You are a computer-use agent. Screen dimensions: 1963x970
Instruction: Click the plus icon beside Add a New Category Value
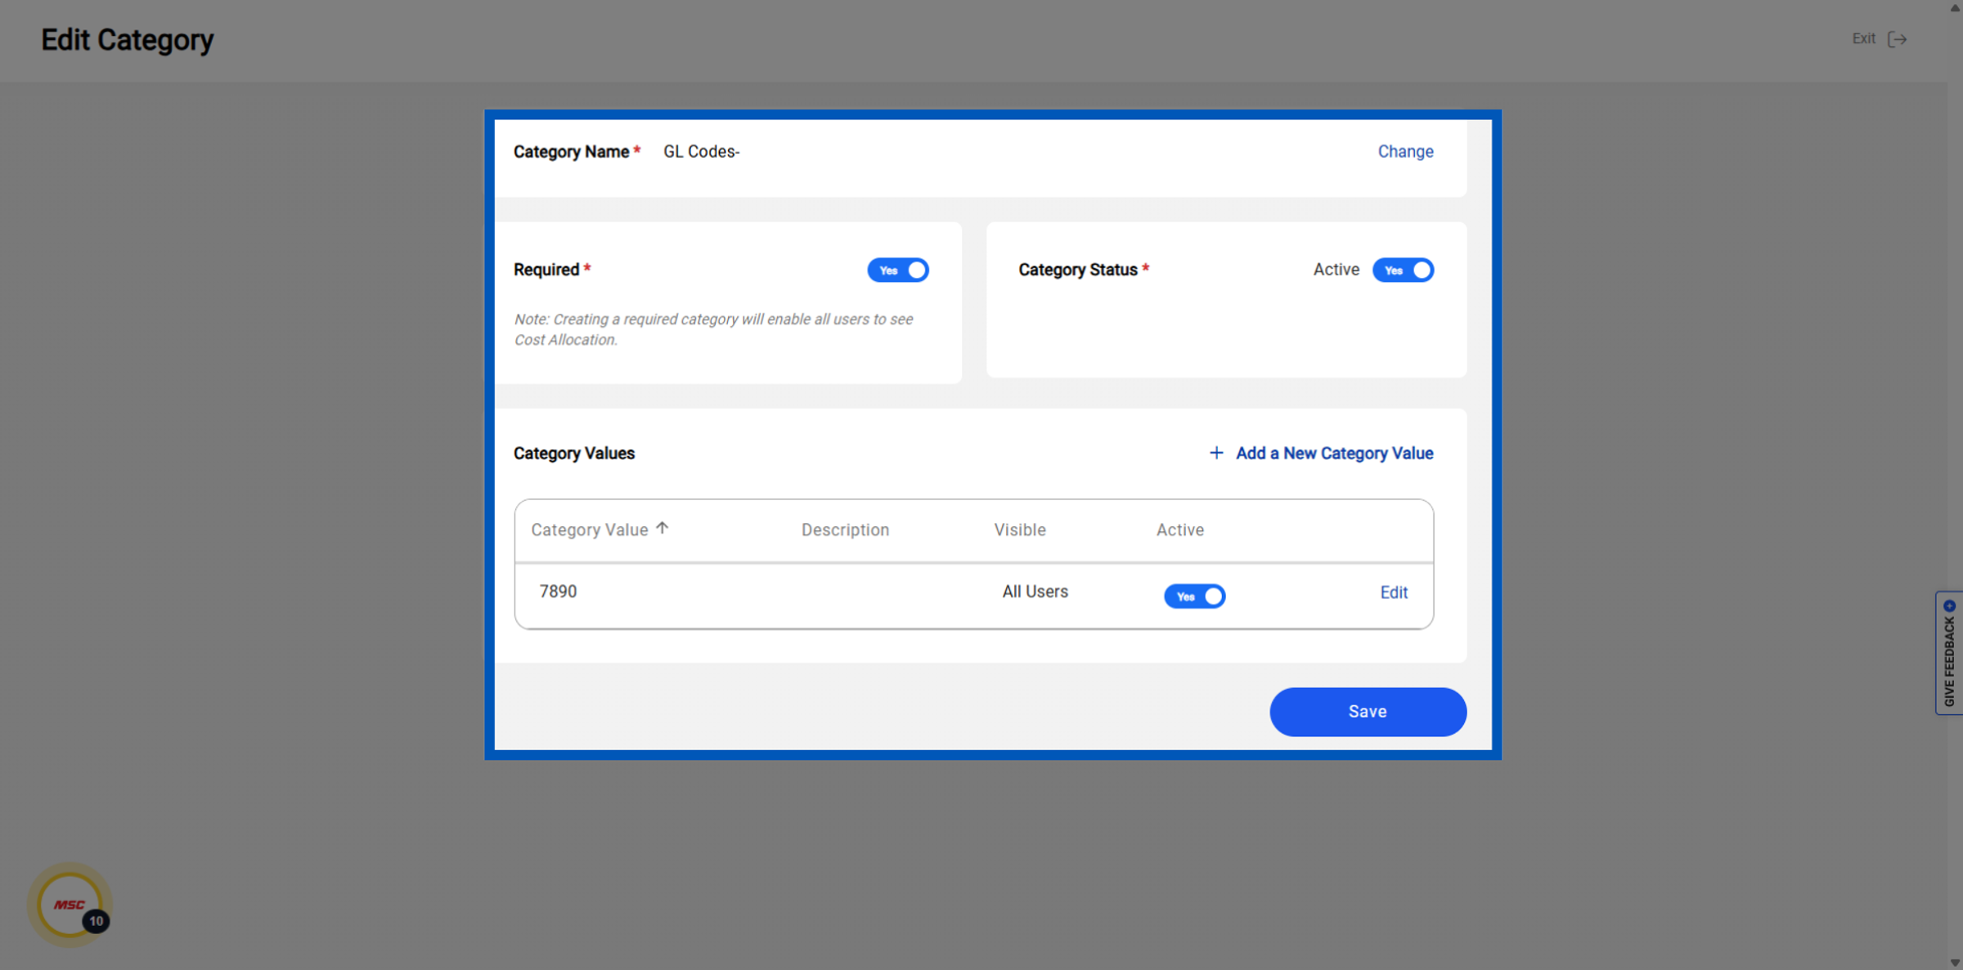(x=1216, y=453)
